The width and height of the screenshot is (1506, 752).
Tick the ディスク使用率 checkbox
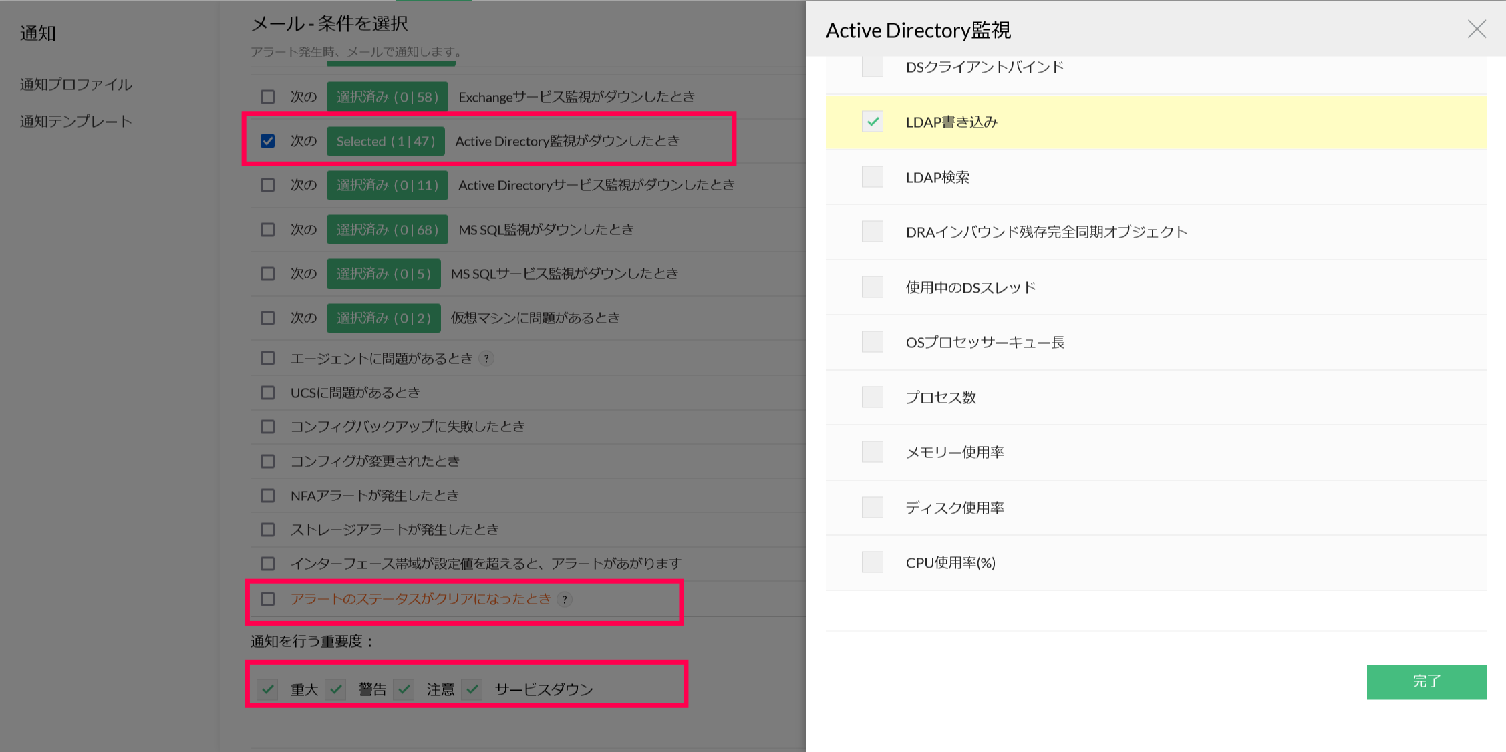pyautogui.click(x=872, y=508)
